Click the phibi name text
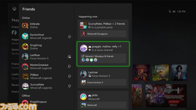 pos(95,95)
